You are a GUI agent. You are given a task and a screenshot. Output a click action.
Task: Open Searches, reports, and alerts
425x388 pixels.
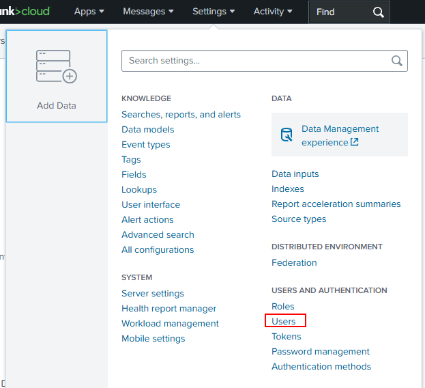[x=181, y=114]
